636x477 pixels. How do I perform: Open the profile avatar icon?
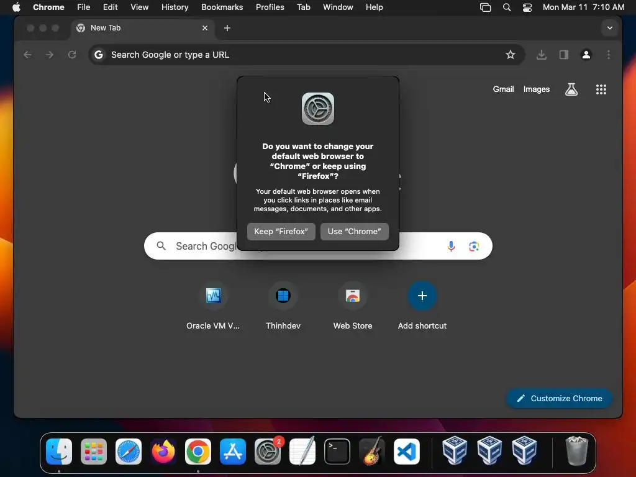pos(586,55)
